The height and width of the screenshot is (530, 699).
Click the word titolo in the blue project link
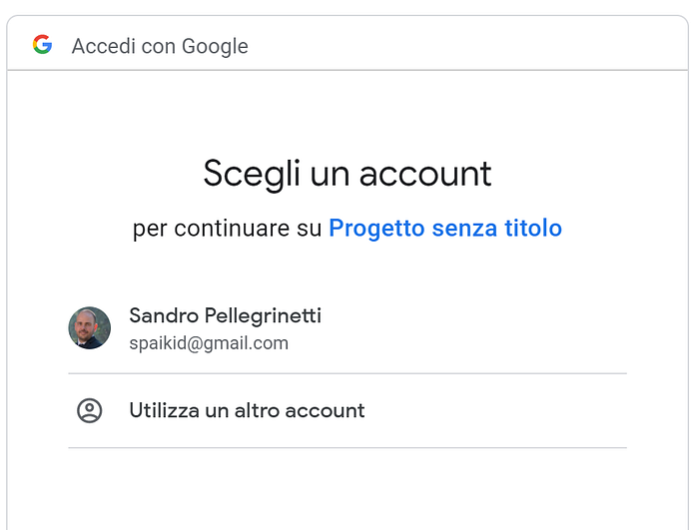point(533,229)
